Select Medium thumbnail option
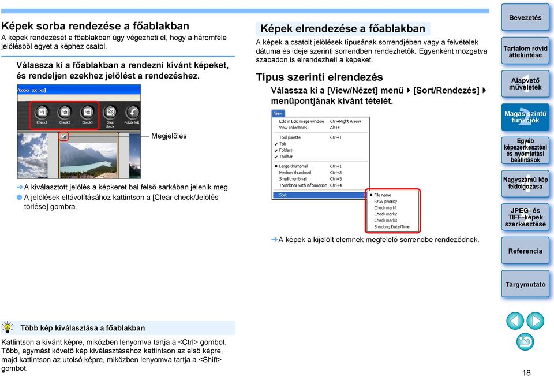 click(320, 173)
